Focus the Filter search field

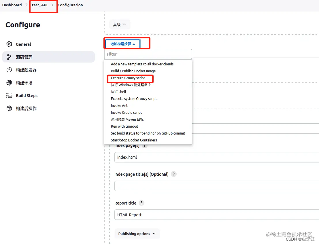pos(148,54)
